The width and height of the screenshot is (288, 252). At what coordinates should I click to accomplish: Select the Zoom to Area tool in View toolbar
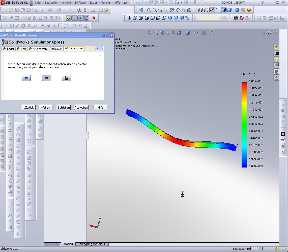point(155,10)
